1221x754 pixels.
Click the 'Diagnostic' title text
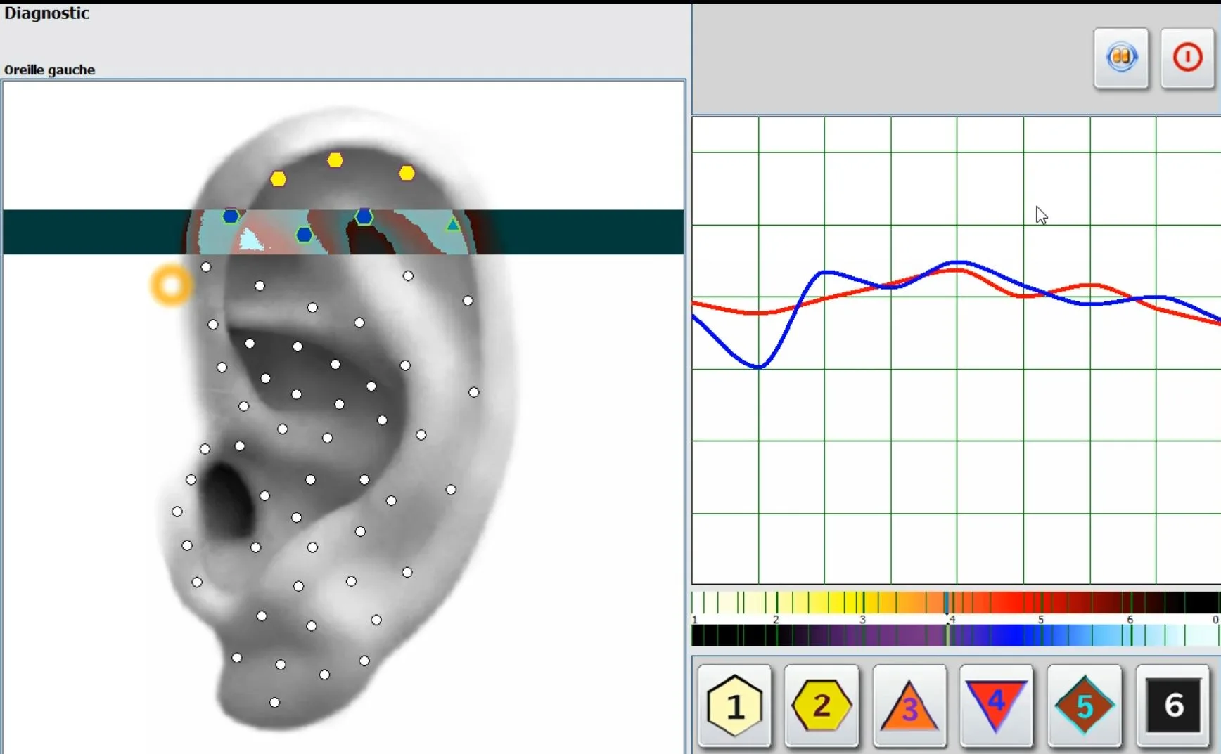click(x=46, y=13)
